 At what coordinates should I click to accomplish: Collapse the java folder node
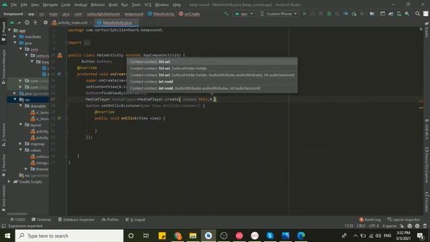click(x=15, y=43)
